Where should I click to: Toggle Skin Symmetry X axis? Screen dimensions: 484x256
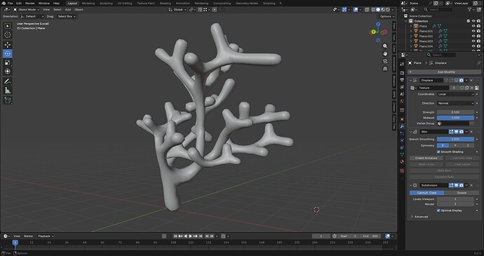pos(443,145)
